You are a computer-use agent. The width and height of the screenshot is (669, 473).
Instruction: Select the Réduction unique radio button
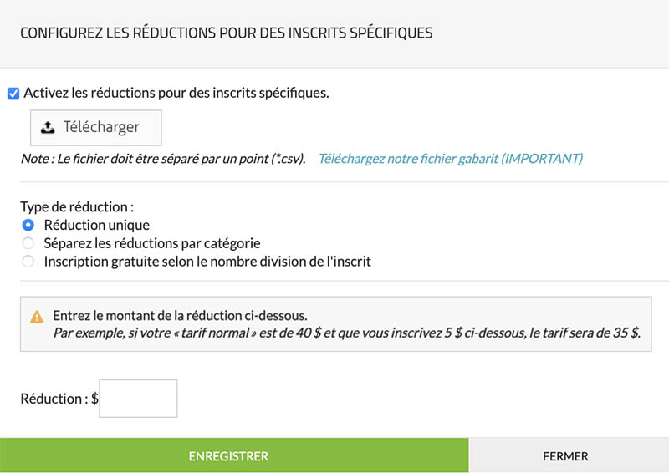coord(28,225)
